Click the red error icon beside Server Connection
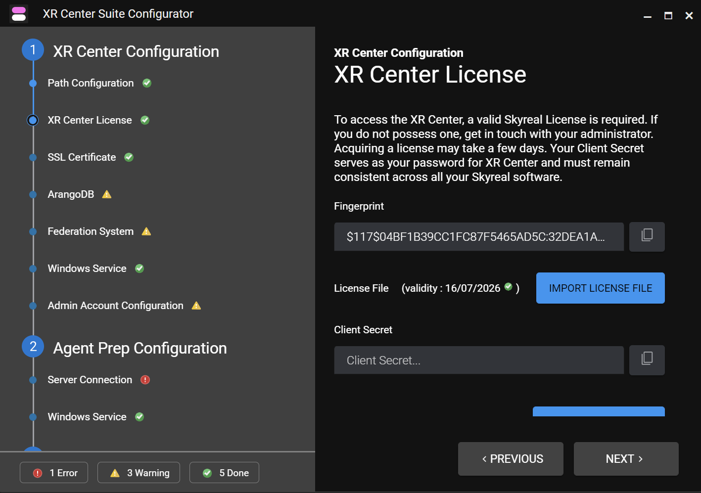This screenshot has width=701, height=493. tap(145, 380)
